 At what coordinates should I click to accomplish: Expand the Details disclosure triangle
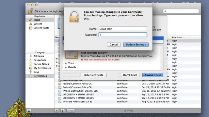pos(66,67)
